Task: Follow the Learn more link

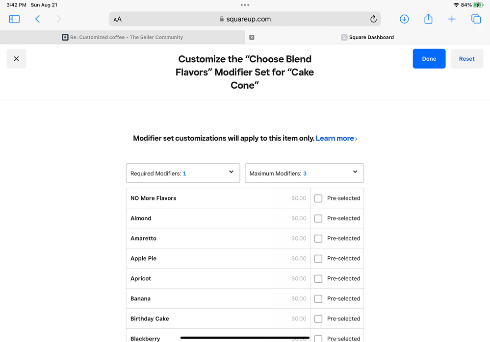Action: point(335,139)
